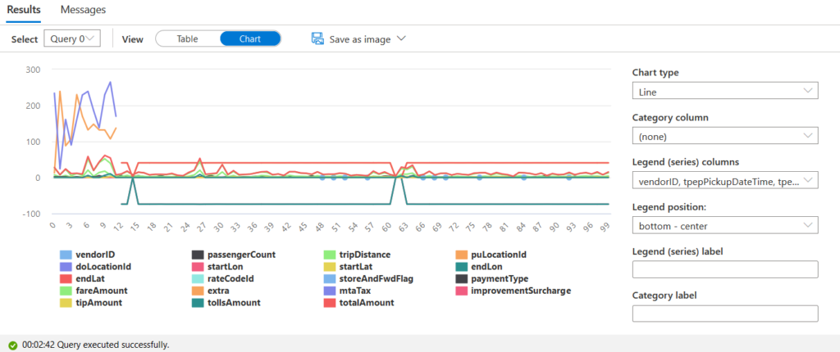
Task: Click the doLocationId legend color swatch
Action: 66,266
